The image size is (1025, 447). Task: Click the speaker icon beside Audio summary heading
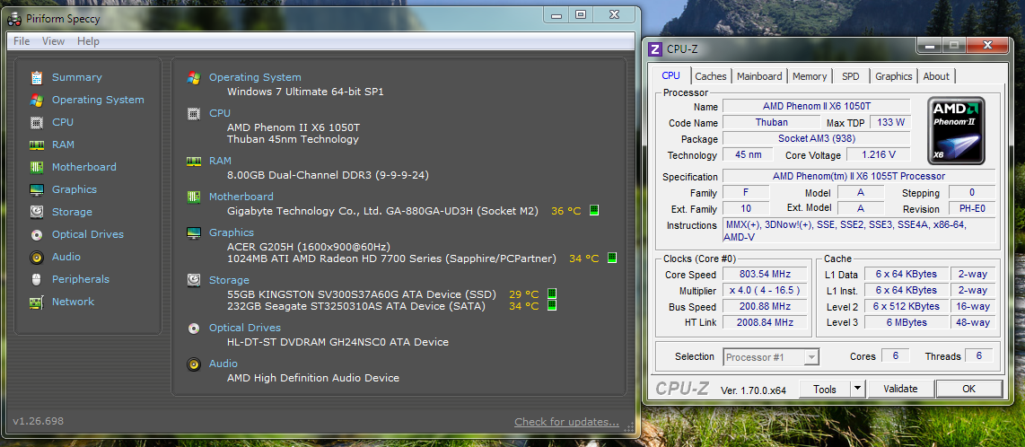click(x=194, y=364)
